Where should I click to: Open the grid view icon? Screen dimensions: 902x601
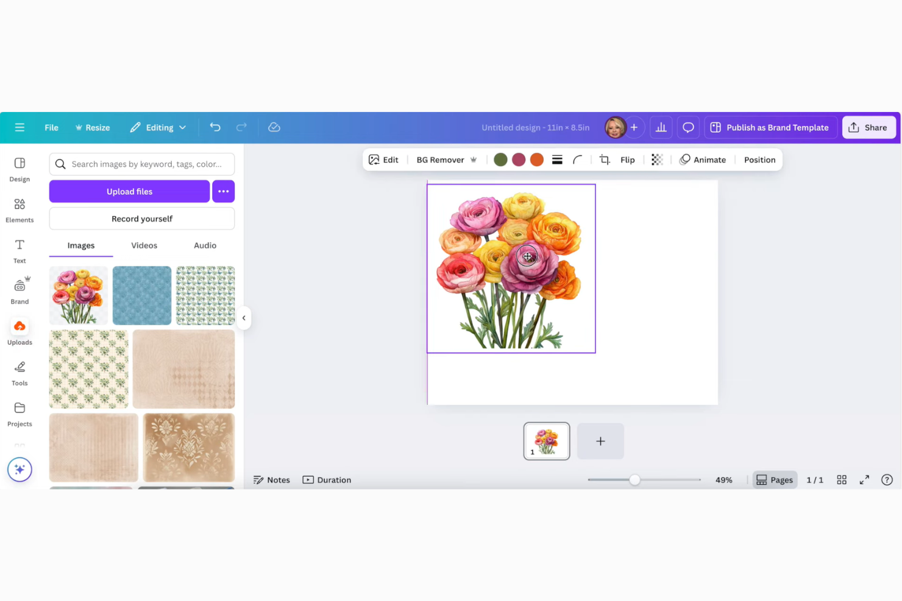(842, 480)
